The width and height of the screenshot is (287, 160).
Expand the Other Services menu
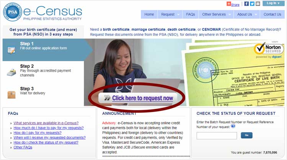click(216, 14)
